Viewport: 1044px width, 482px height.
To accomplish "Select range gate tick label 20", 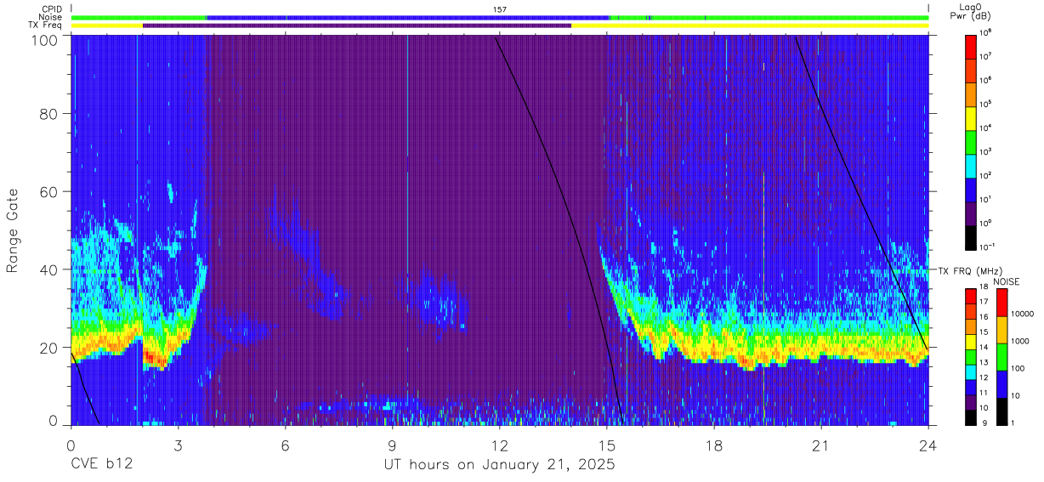I will [49, 347].
